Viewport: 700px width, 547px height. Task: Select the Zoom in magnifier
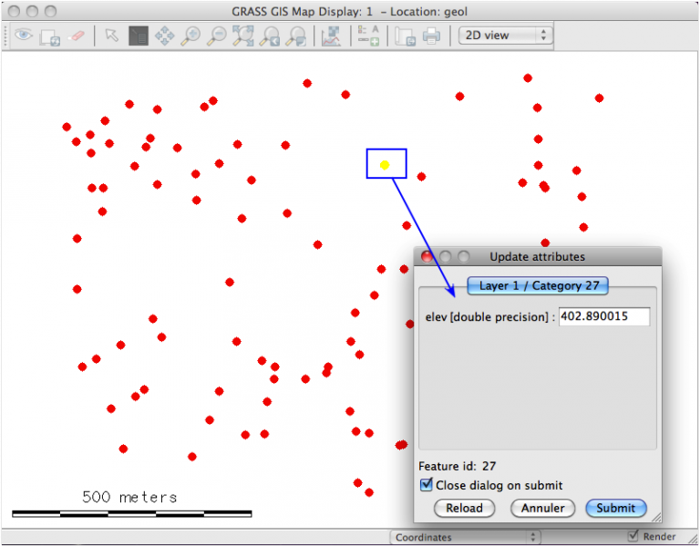190,36
